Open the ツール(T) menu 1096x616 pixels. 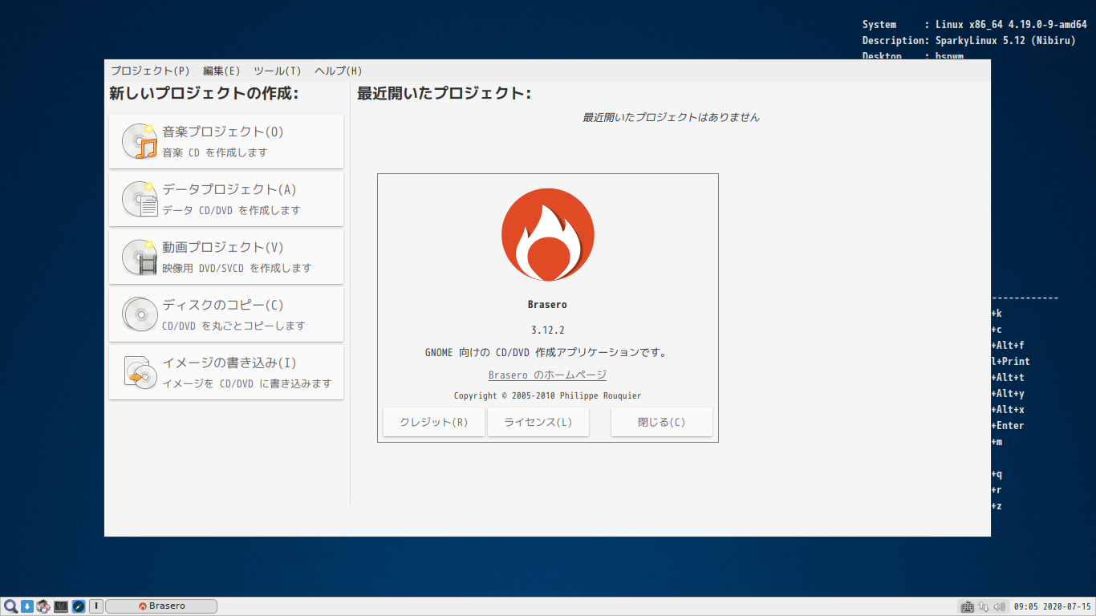pos(278,71)
